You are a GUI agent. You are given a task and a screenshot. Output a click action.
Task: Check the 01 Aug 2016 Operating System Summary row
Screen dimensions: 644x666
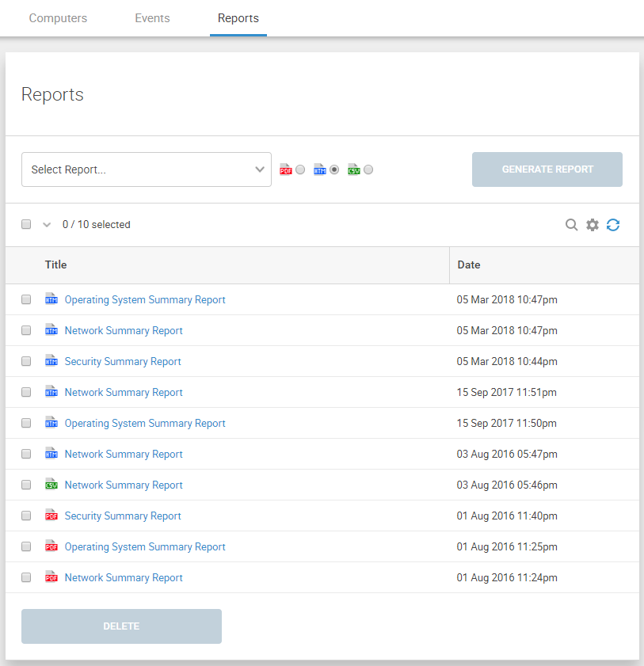pos(26,546)
